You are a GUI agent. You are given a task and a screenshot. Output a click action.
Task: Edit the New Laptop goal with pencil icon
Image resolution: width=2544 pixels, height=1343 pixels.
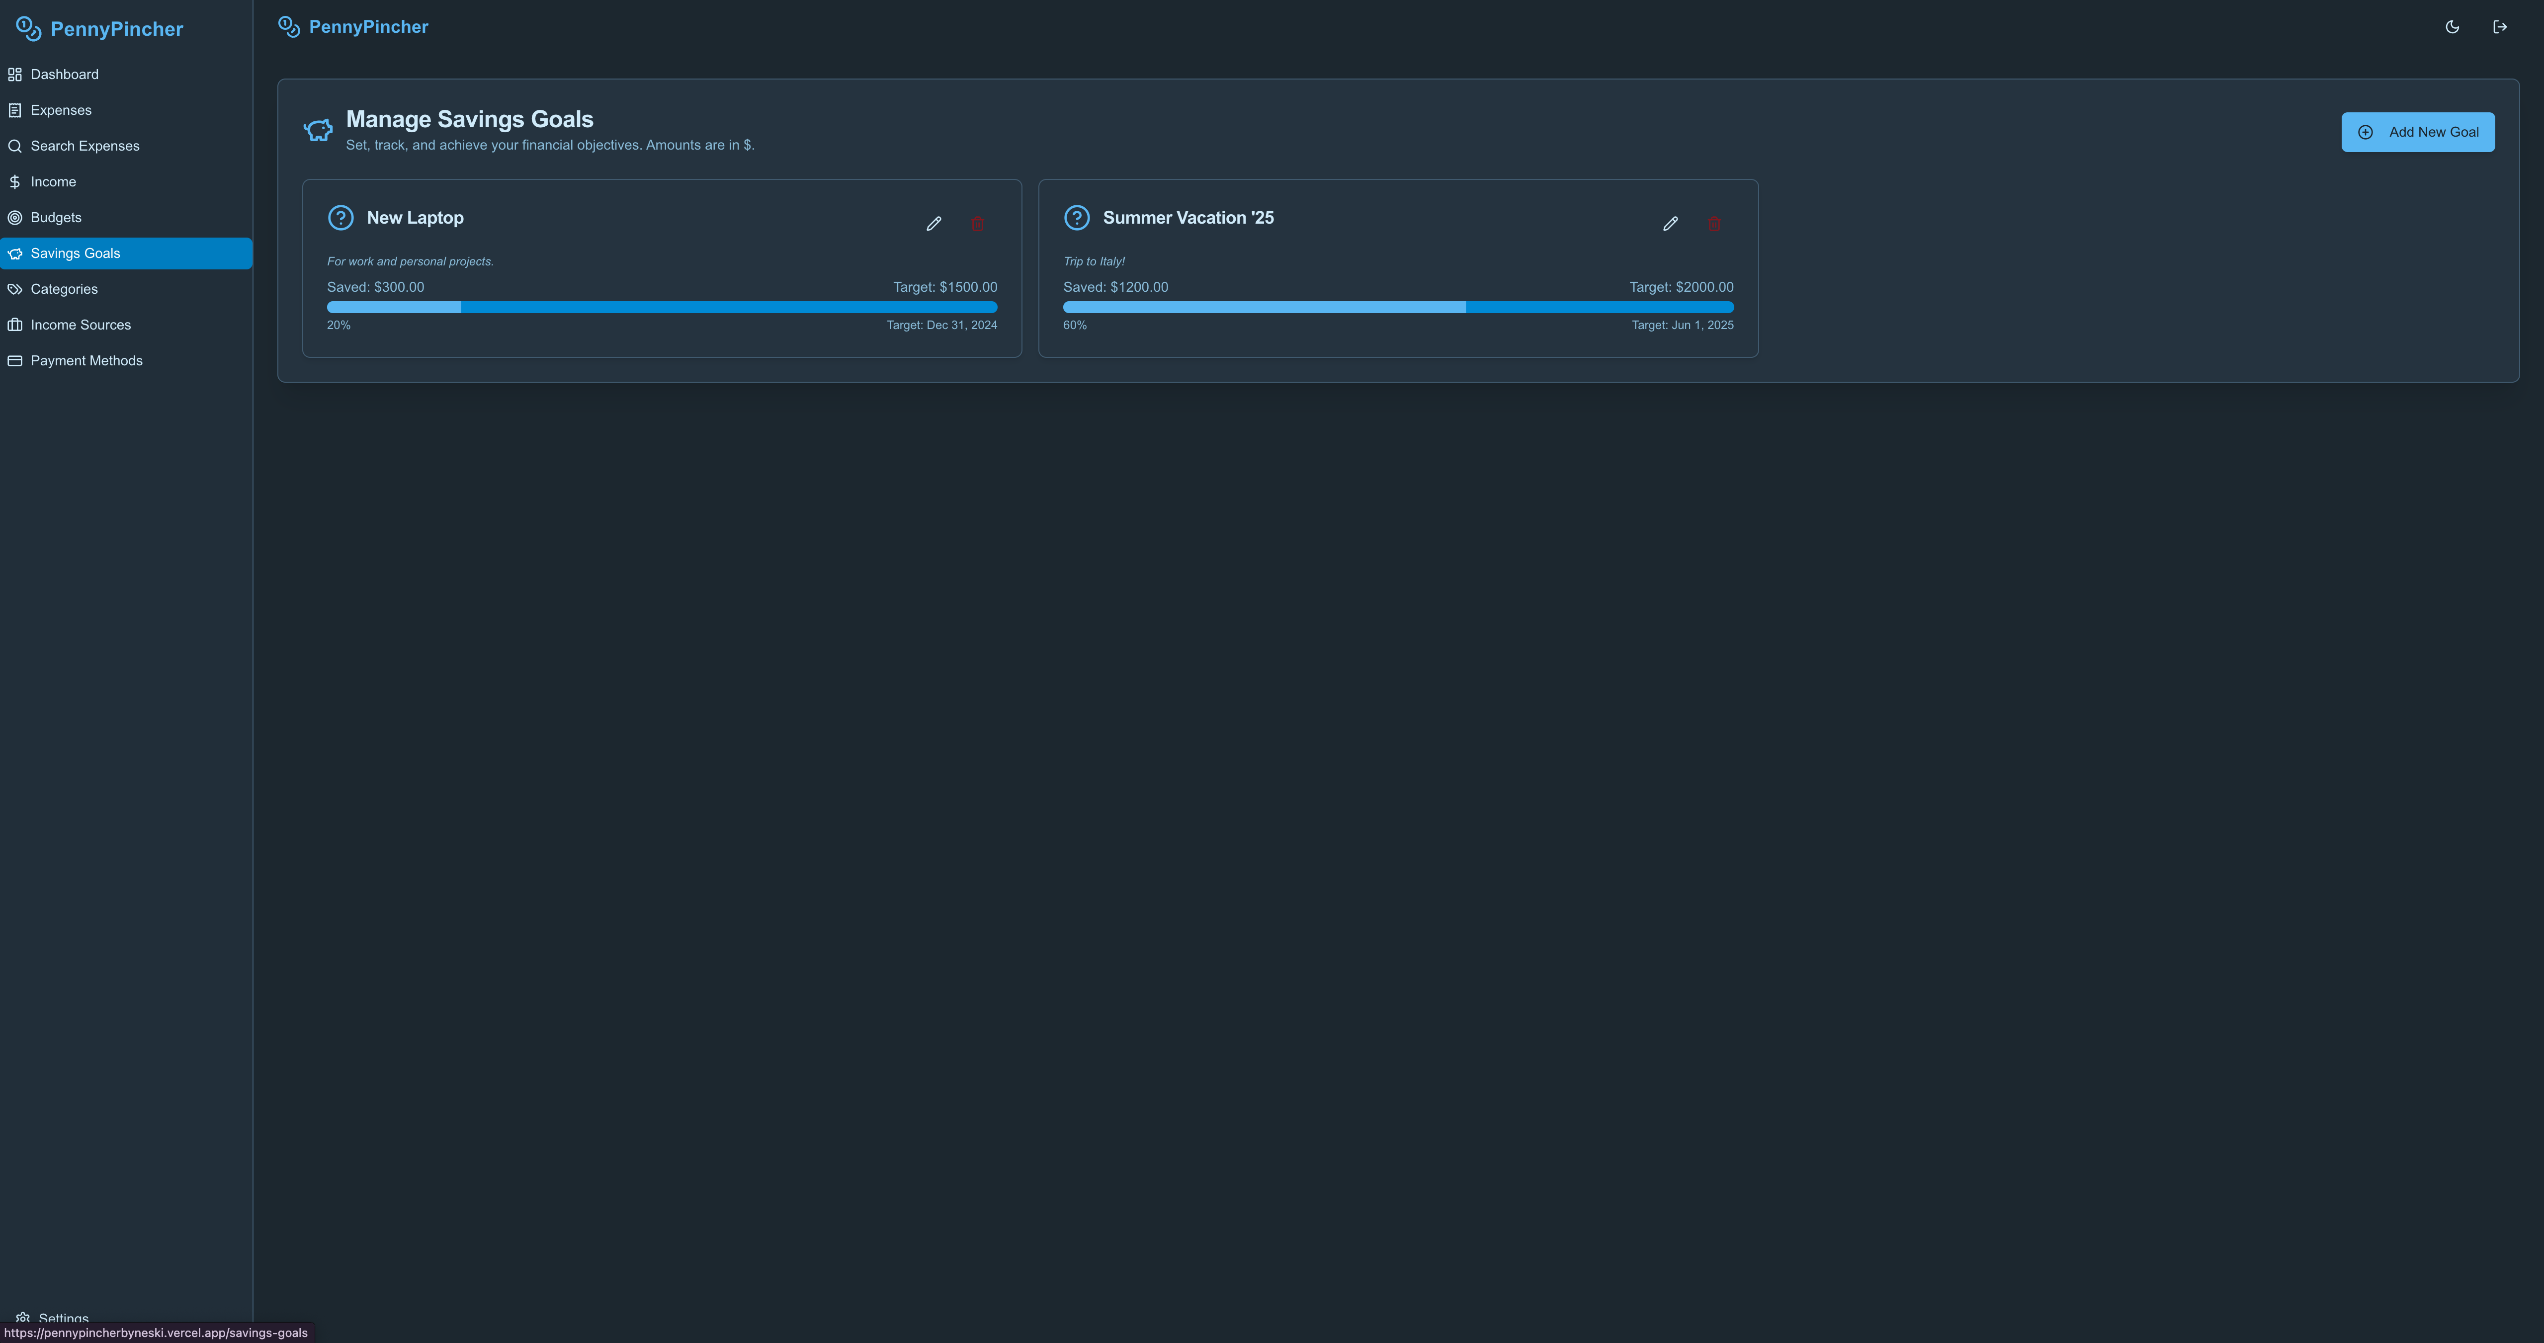[x=933, y=224]
